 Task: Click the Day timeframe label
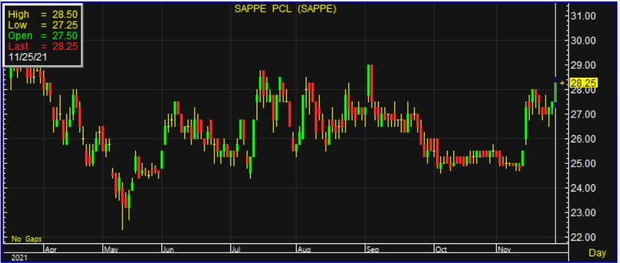598,253
